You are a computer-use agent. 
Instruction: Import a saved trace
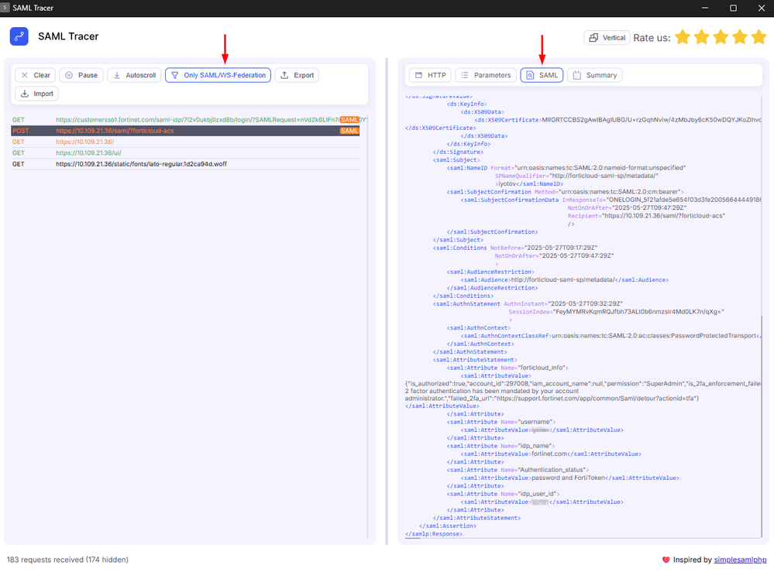tap(36, 94)
